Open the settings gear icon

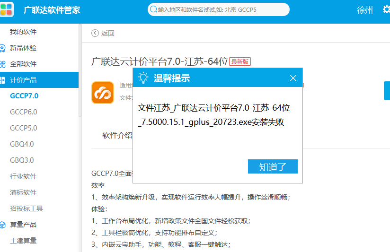pyautogui.click(x=386, y=9)
